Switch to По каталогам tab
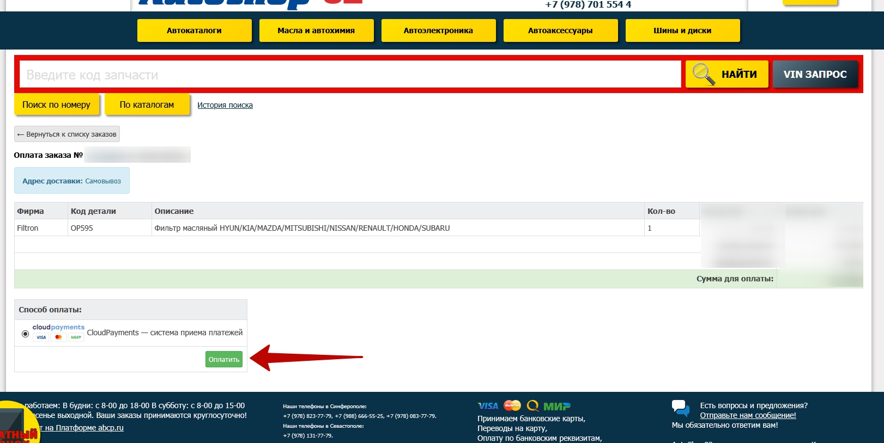Screen dimensions: 884x443 click(x=147, y=104)
